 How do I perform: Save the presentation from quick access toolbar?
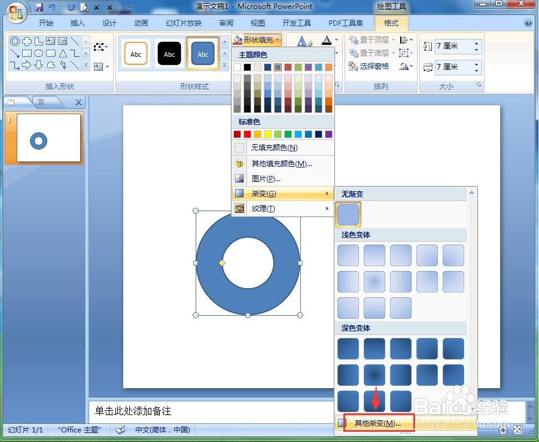tap(39, 7)
